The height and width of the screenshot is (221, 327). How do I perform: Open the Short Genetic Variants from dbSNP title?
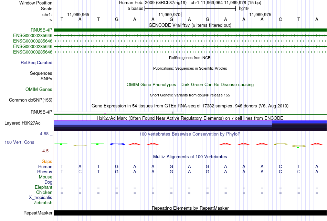[x=190, y=95]
